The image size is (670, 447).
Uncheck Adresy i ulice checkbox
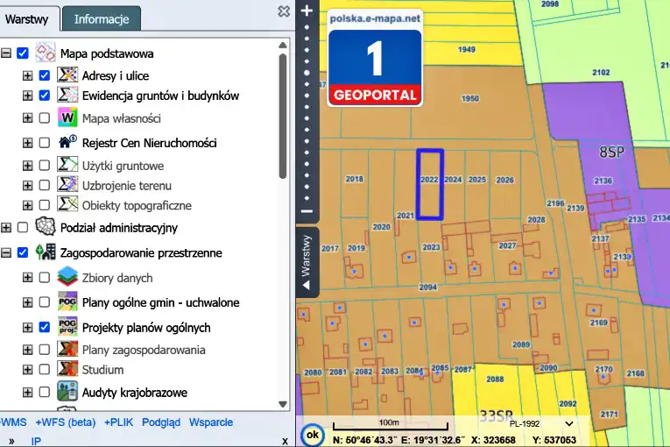tap(45, 75)
